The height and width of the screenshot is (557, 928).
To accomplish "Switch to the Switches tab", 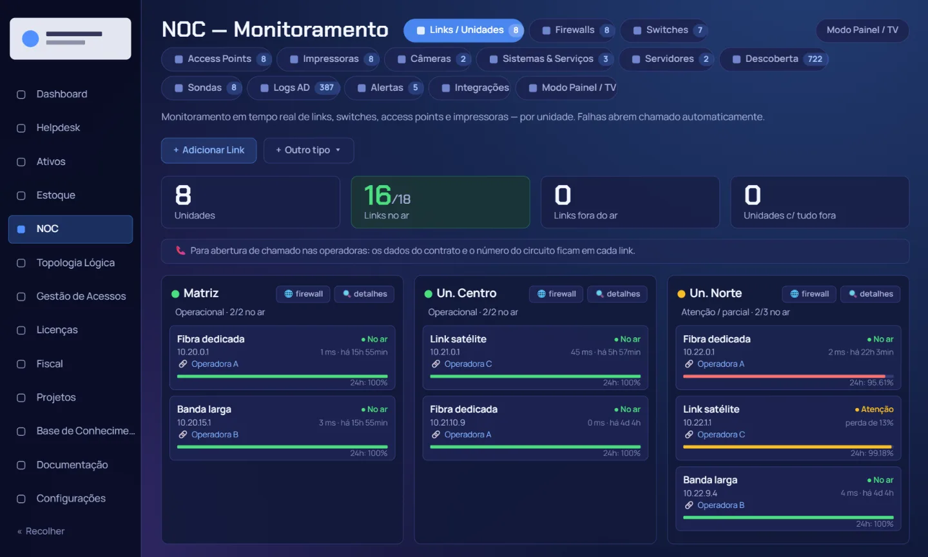I will (665, 30).
